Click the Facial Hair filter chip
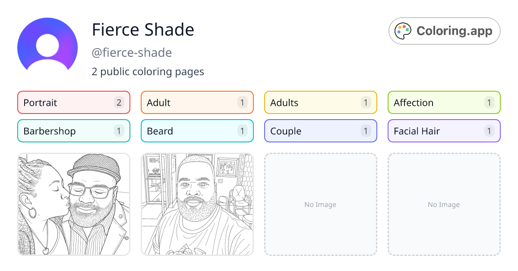The image size is (518, 271). click(x=444, y=131)
